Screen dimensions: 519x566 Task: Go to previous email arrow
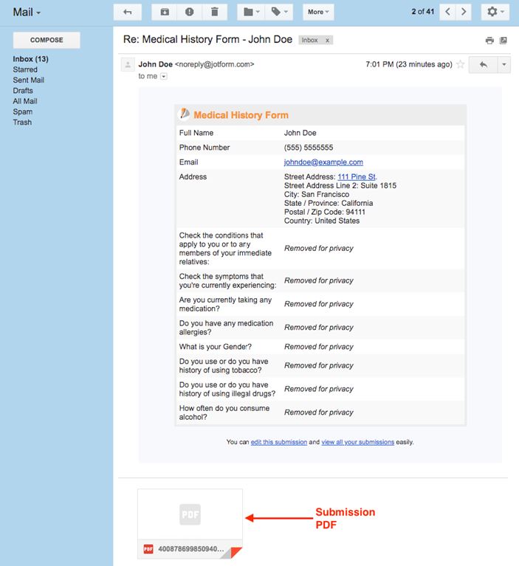447,12
